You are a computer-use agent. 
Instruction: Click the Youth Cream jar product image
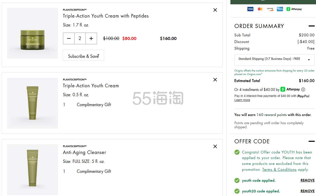point(33,33)
